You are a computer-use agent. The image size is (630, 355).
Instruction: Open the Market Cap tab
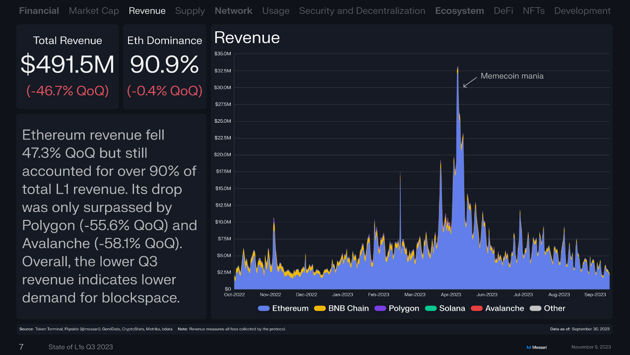point(94,10)
